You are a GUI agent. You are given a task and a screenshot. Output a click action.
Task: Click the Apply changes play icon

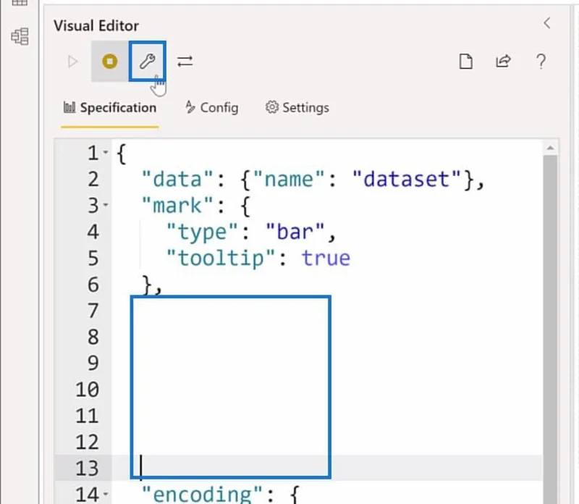[x=73, y=62]
